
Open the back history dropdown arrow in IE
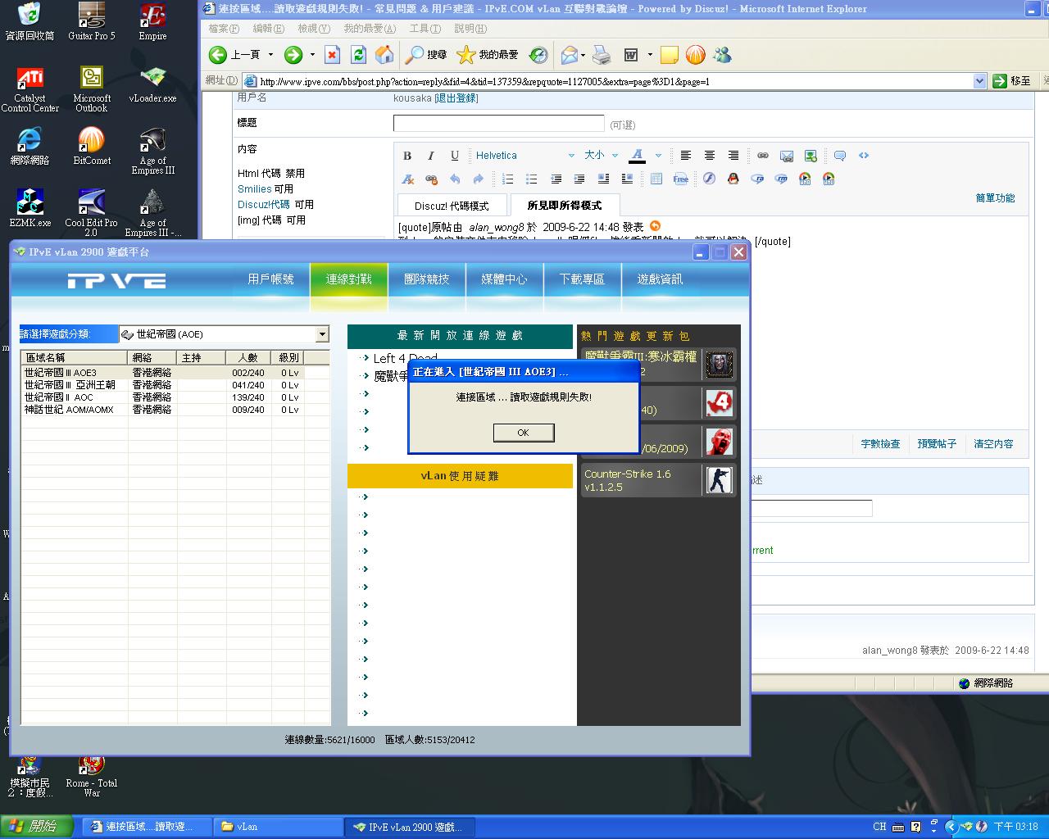coord(271,55)
